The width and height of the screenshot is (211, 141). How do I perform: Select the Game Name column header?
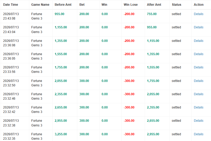coord(40,5)
